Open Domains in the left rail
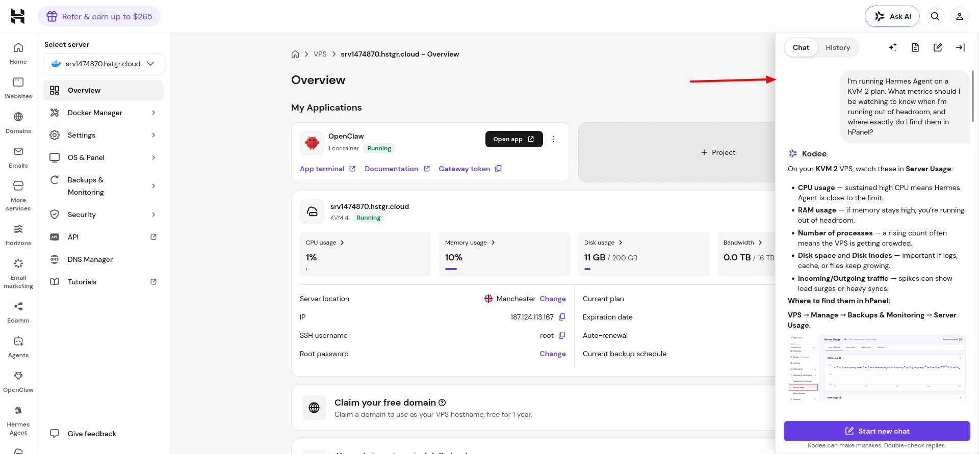This screenshot has height=454, width=979. 18,123
